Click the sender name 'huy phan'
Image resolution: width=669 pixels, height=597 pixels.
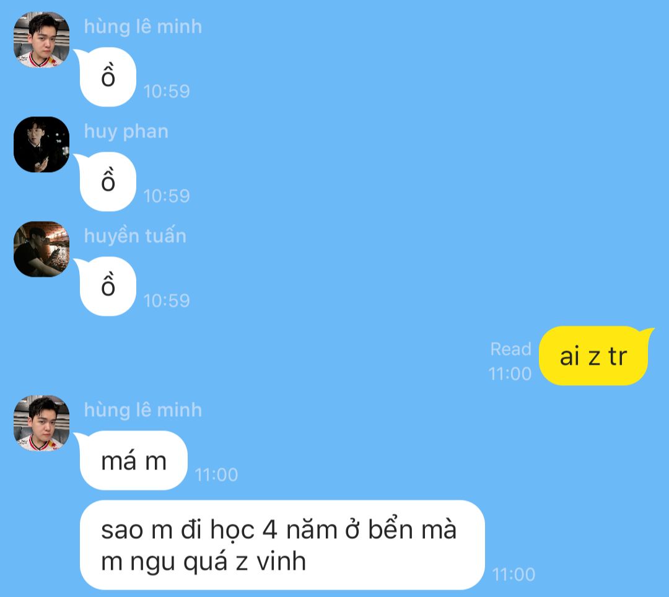coord(126,132)
